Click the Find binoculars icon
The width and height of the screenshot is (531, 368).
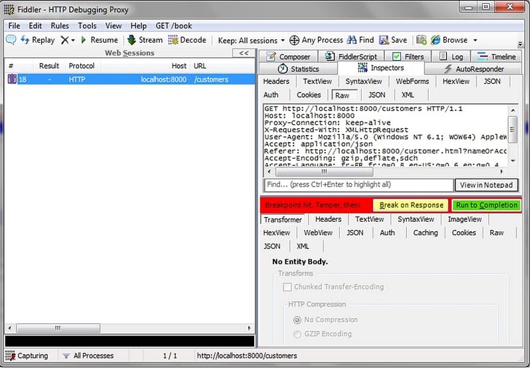352,40
